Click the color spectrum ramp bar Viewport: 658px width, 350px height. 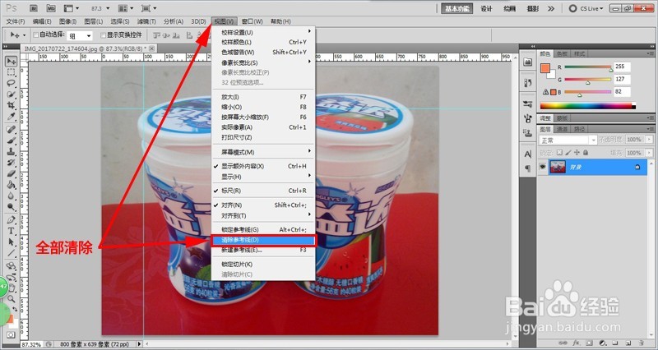[x=587, y=106]
